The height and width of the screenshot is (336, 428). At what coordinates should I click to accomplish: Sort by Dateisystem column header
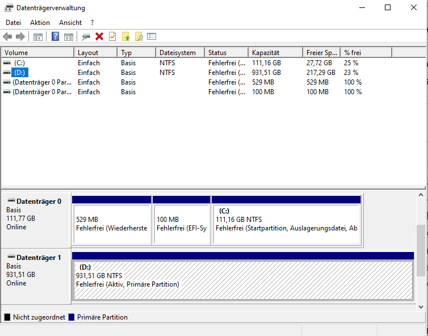(x=180, y=52)
